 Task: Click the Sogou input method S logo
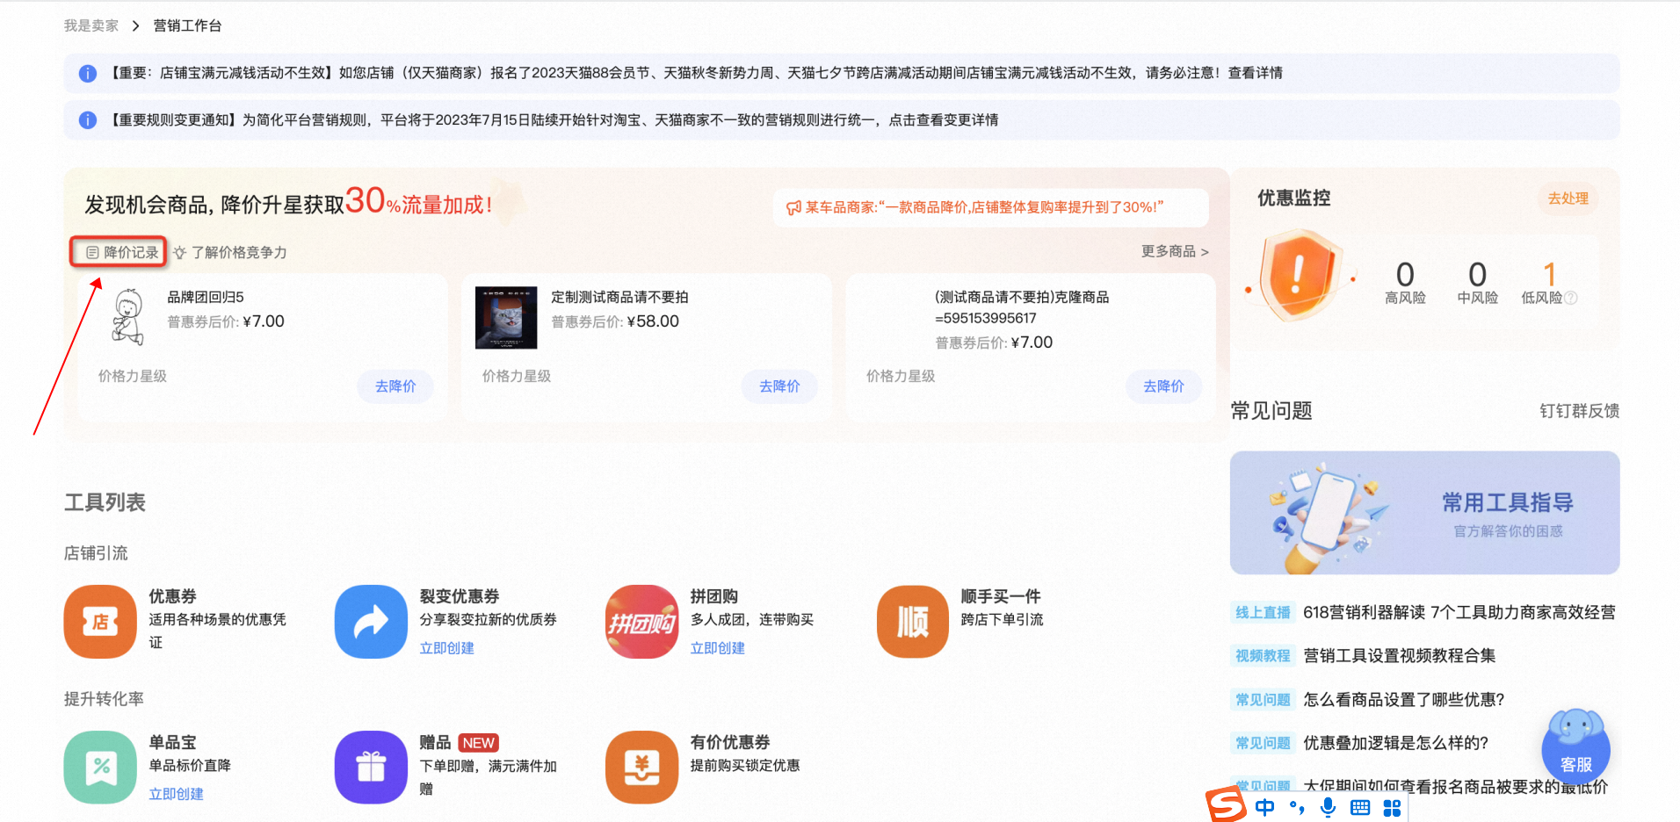tap(1226, 804)
